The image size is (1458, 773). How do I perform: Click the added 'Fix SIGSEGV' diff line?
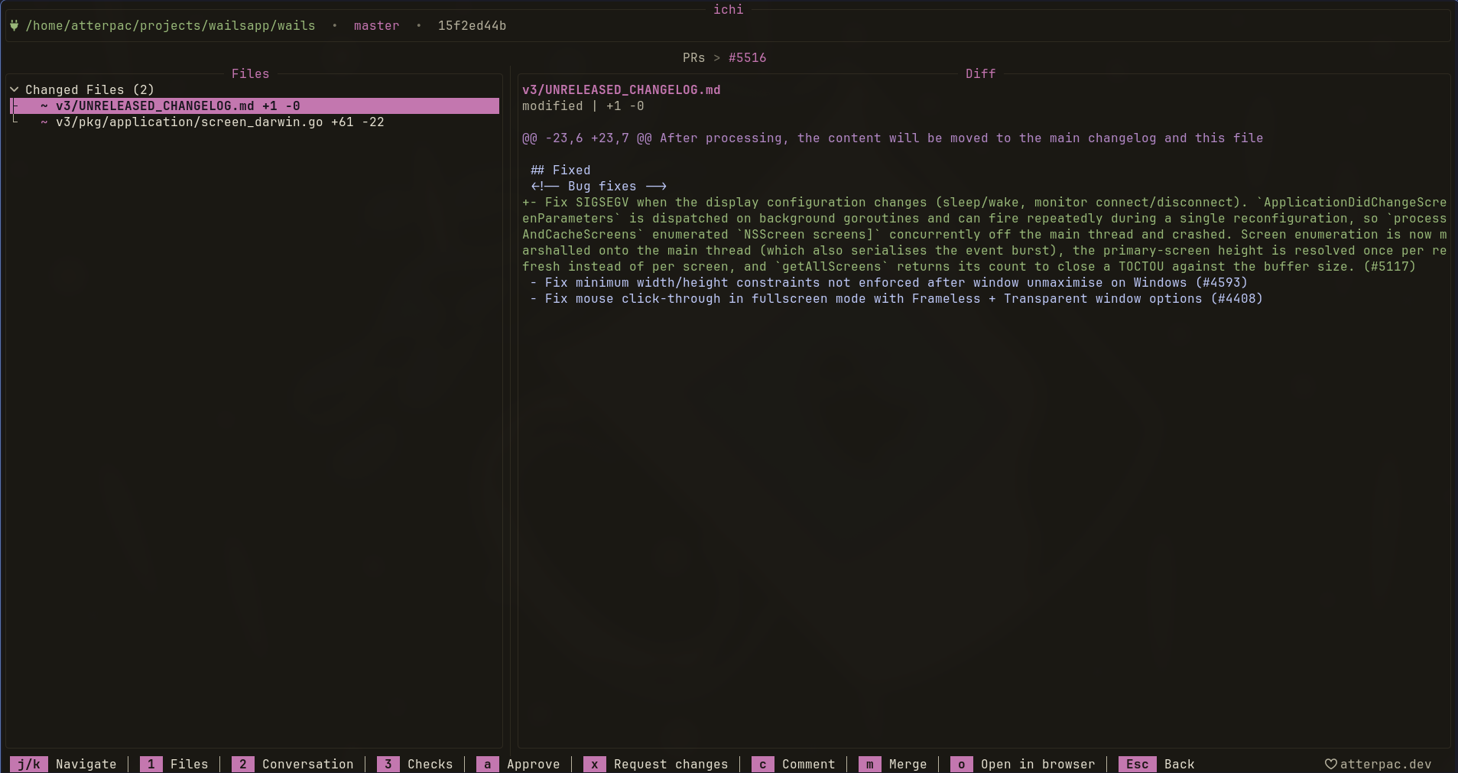984,234
